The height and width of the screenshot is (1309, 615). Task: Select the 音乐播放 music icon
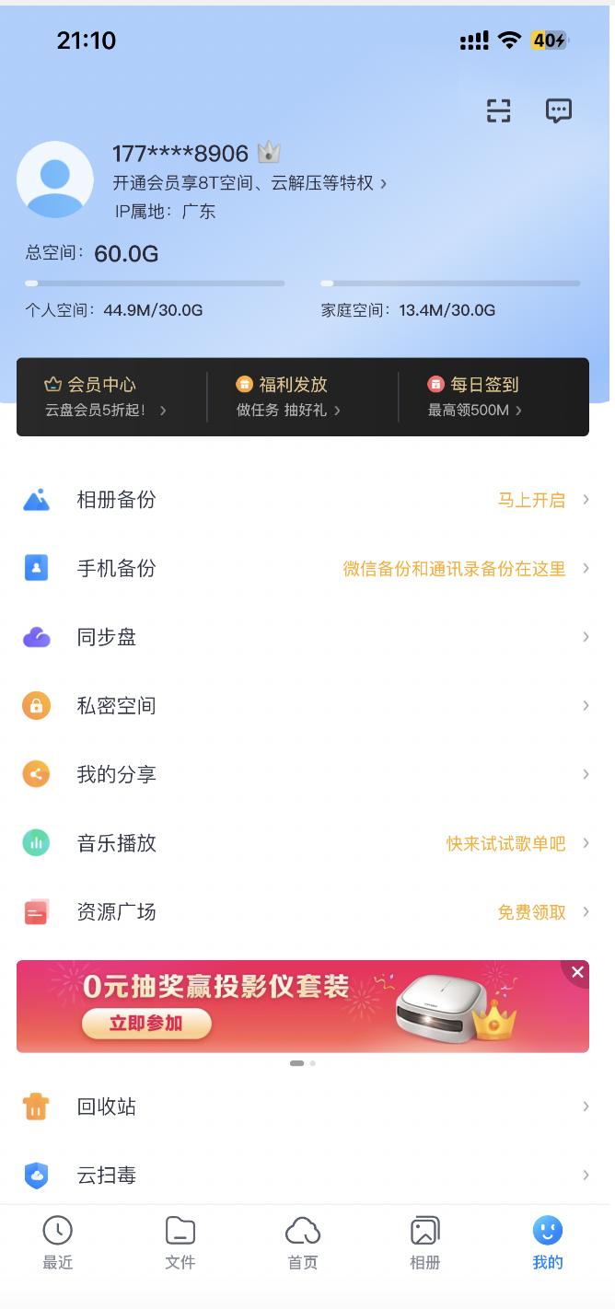click(36, 842)
